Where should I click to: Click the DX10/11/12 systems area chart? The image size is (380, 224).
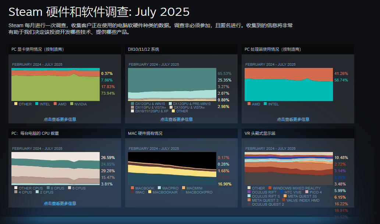pyautogui.click(x=172, y=84)
